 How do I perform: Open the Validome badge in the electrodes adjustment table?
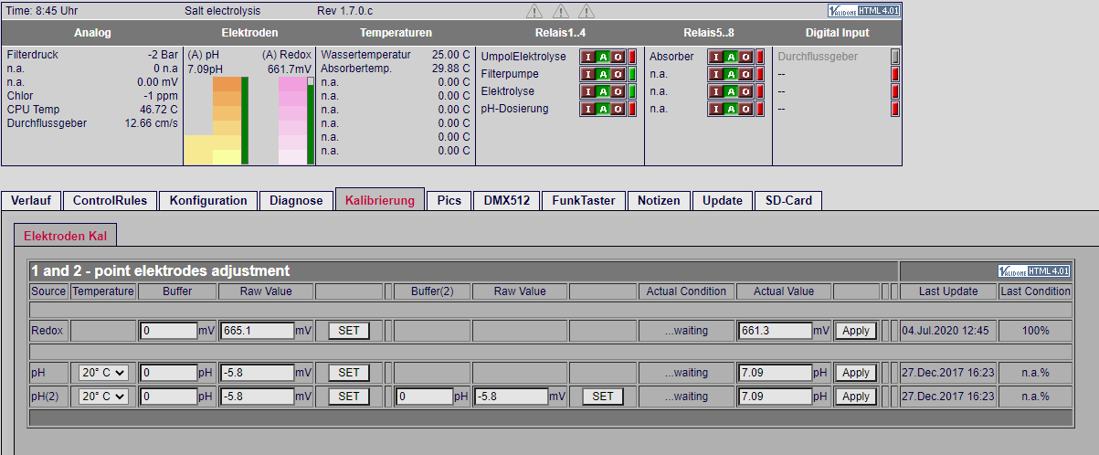(x=1034, y=271)
